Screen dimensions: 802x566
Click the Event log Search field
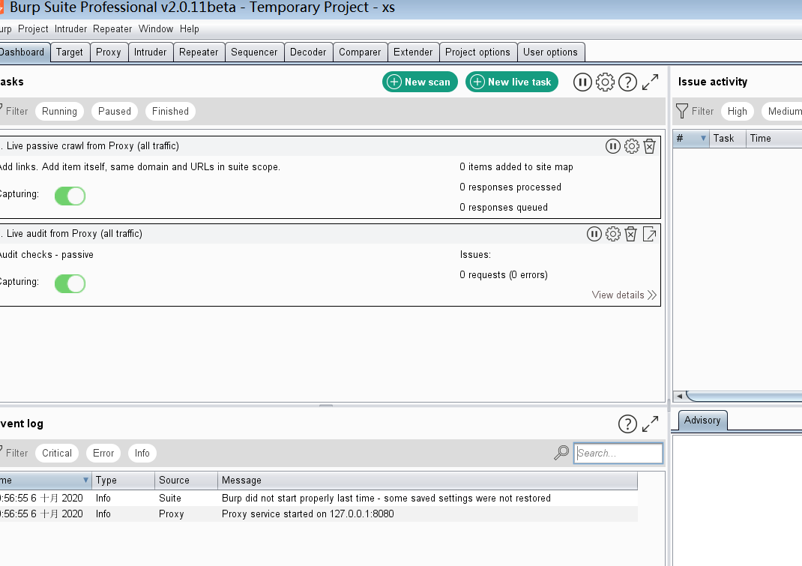(x=618, y=453)
